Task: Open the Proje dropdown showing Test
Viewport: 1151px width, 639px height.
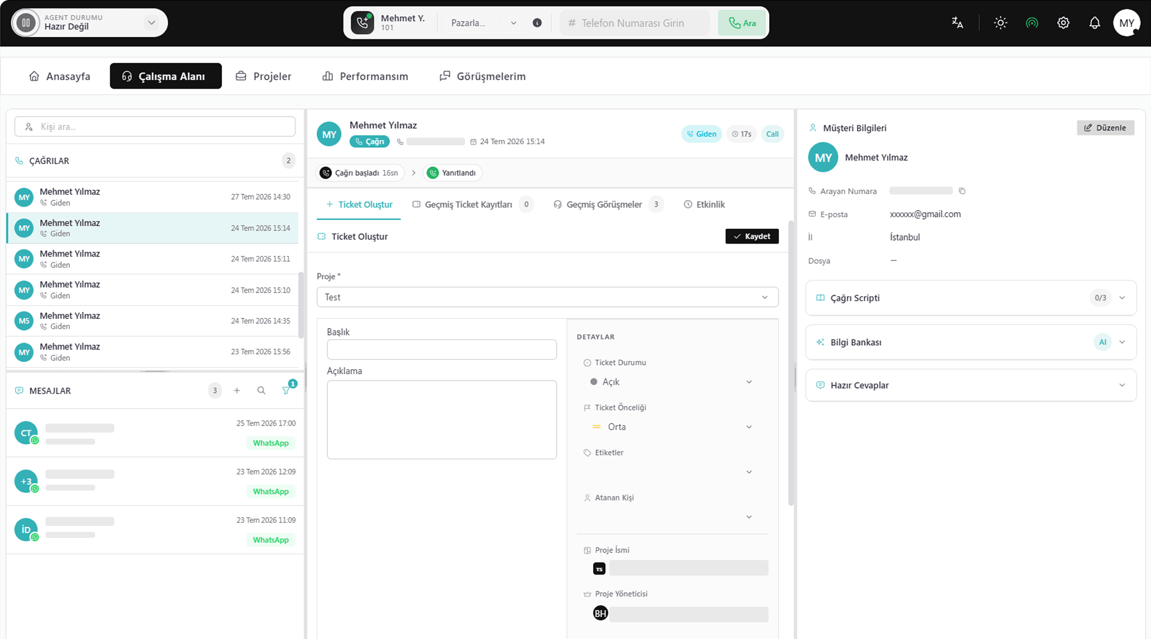Action: (x=547, y=297)
